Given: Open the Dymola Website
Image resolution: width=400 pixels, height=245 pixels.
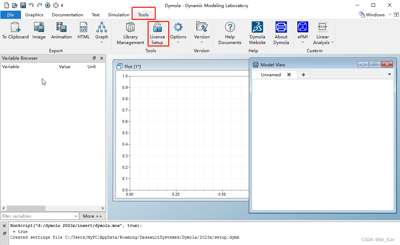Looking at the screenshot, I should tap(257, 33).
